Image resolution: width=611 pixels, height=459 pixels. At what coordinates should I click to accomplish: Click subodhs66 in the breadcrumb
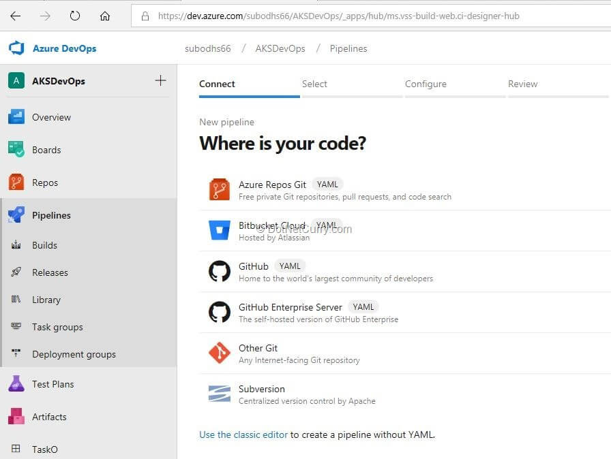[x=208, y=48]
